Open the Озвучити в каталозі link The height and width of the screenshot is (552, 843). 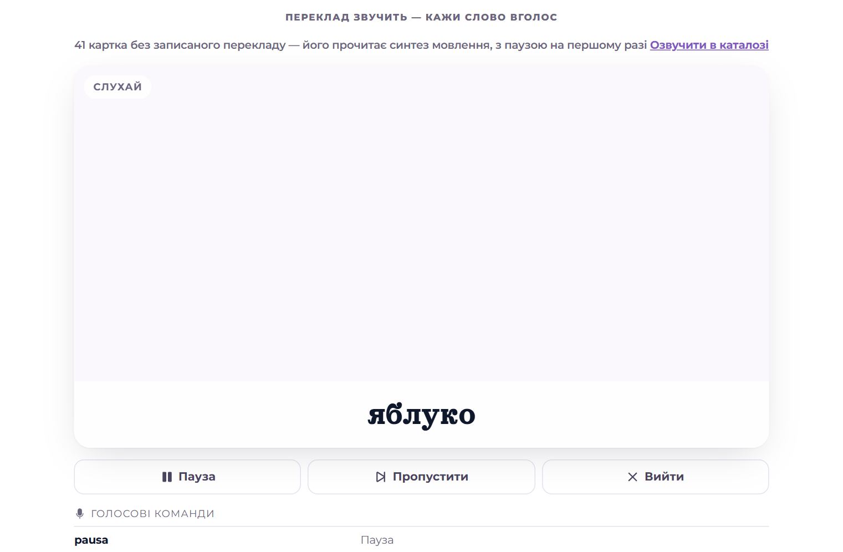pos(709,45)
